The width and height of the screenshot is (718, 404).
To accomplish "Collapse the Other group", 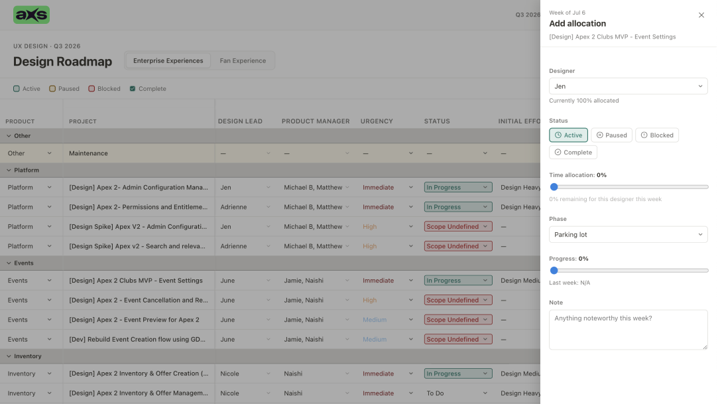I will click(9, 135).
